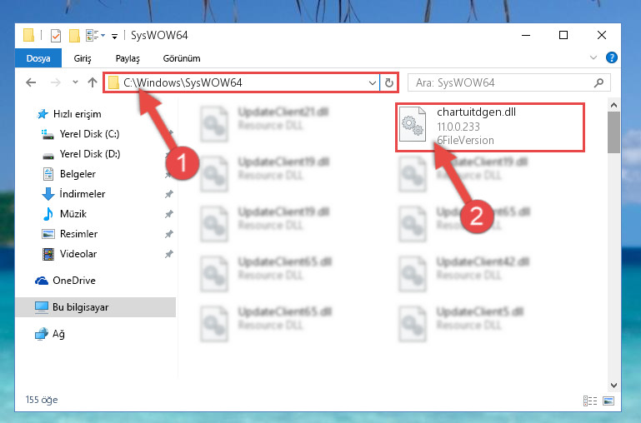Select the chartuitdgen.dll file

coord(490,127)
